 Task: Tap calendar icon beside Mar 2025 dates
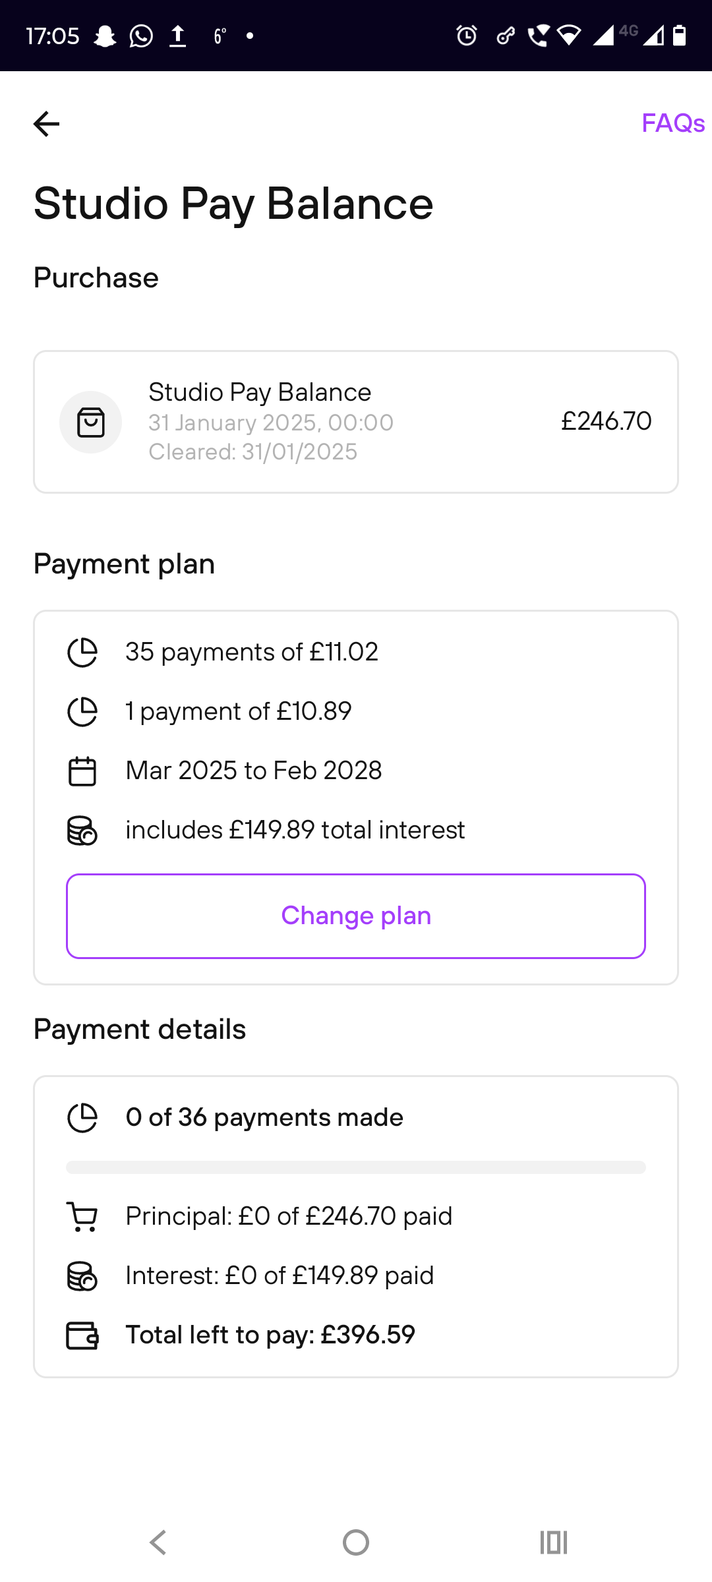click(x=82, y=771)
